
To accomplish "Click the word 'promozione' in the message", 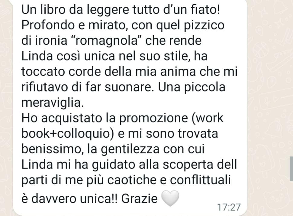I will point(154,119).
